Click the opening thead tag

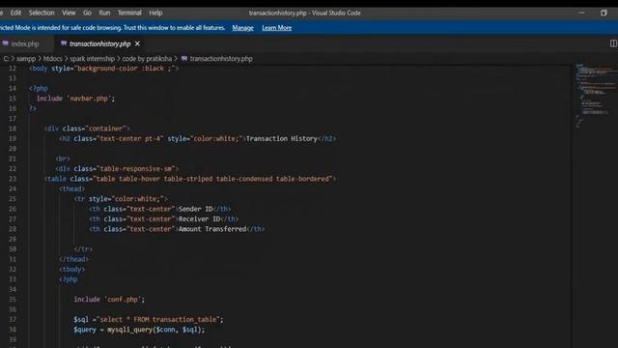point(71,189)
